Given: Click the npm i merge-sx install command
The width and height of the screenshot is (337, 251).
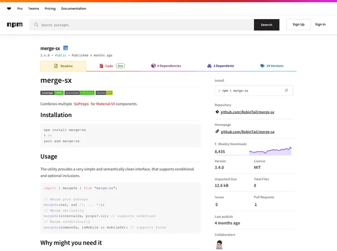Looking at the screenshot, I should tap(235, 91).
